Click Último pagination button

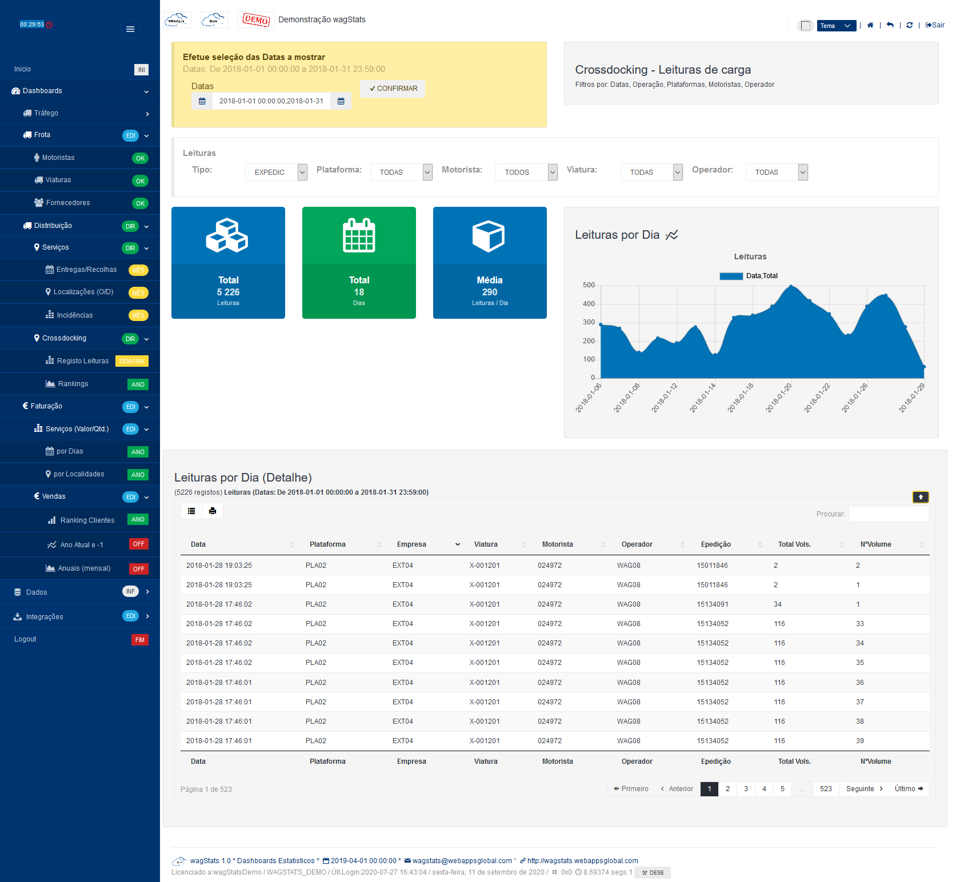909,789
